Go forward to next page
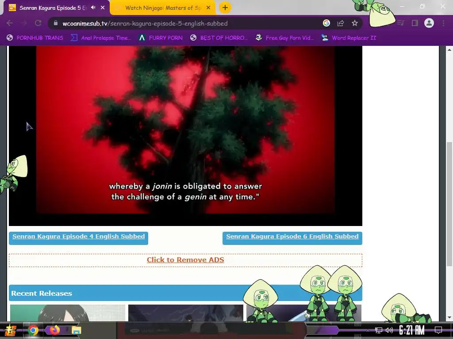 (x=24, y=23)
